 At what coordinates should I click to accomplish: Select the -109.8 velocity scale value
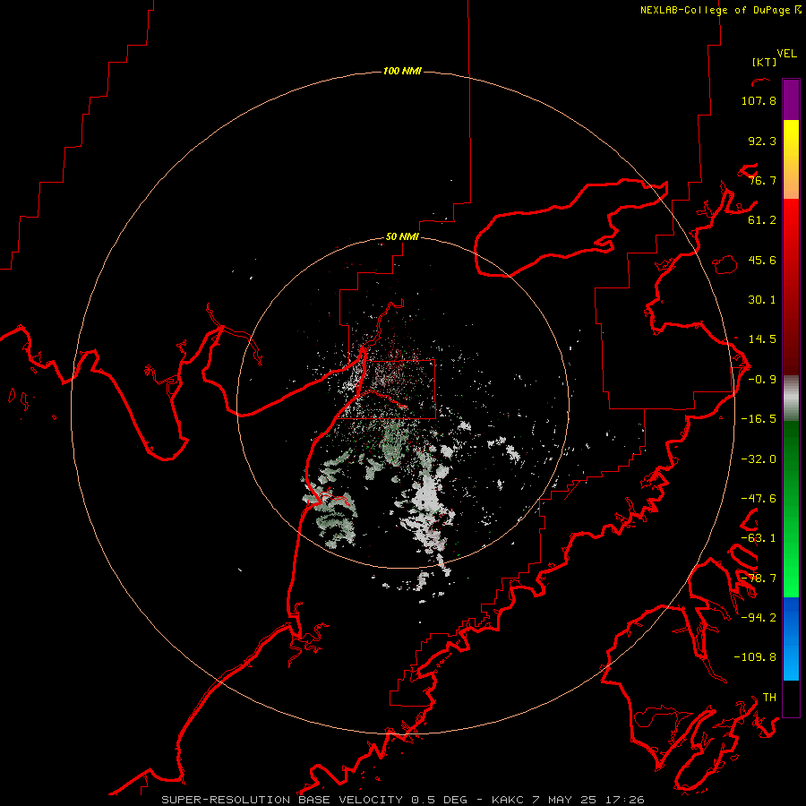point(755,657)
